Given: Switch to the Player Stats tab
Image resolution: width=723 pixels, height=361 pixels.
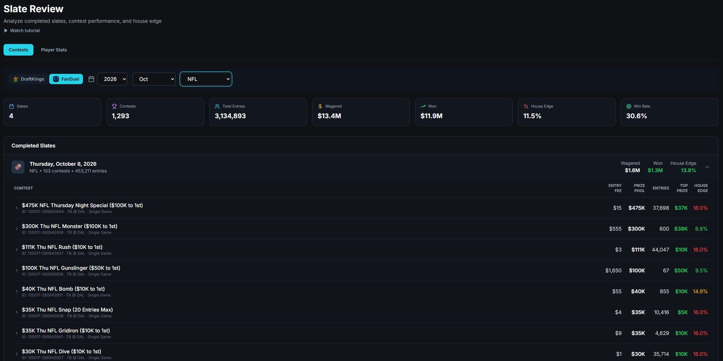Looking at the screenshot, I should pos(54,50).
